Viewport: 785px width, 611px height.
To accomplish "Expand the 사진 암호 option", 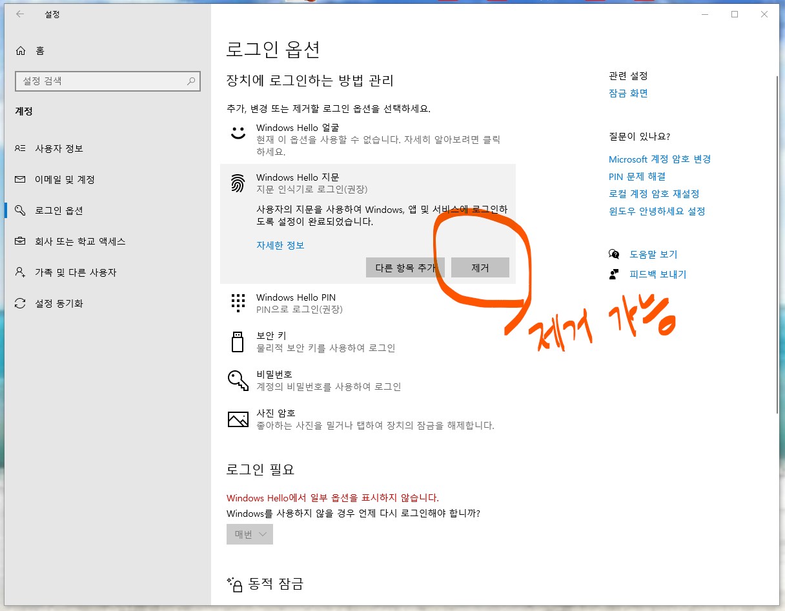I will coord(368,419).
